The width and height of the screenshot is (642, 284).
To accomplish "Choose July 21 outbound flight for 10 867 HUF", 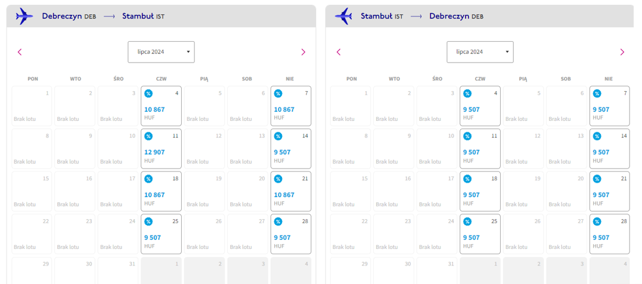I will 291,192.
